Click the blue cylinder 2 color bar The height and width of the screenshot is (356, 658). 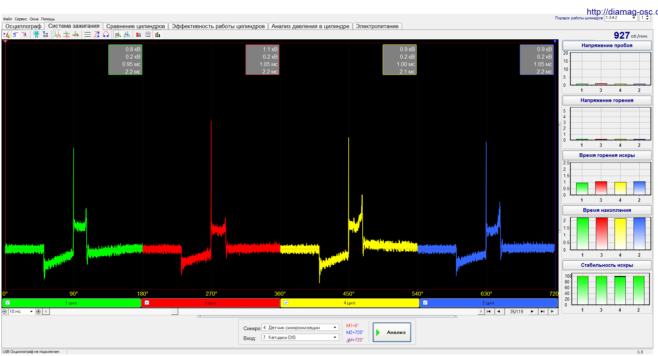[x=489, y=303]
